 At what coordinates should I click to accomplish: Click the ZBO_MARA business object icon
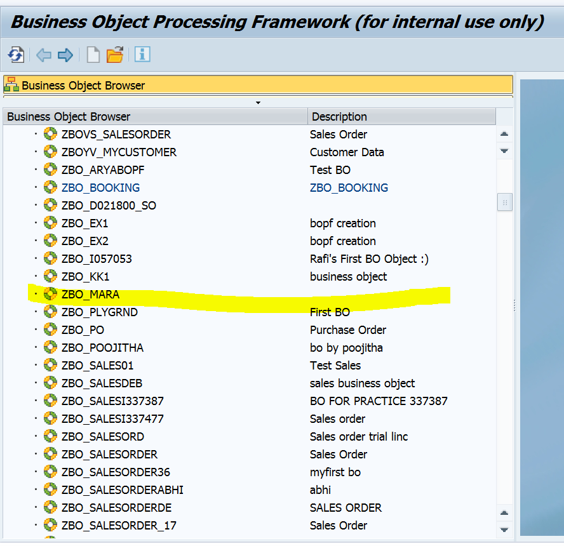tap(50, 294)
